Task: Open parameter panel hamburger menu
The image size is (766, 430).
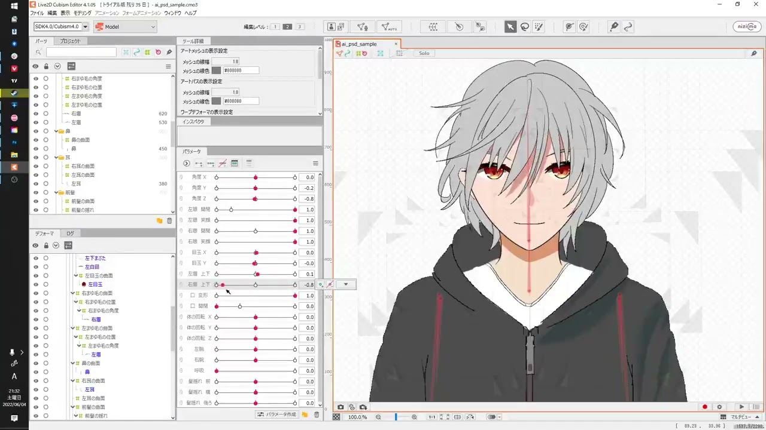Action: click(x=315, y=163)
